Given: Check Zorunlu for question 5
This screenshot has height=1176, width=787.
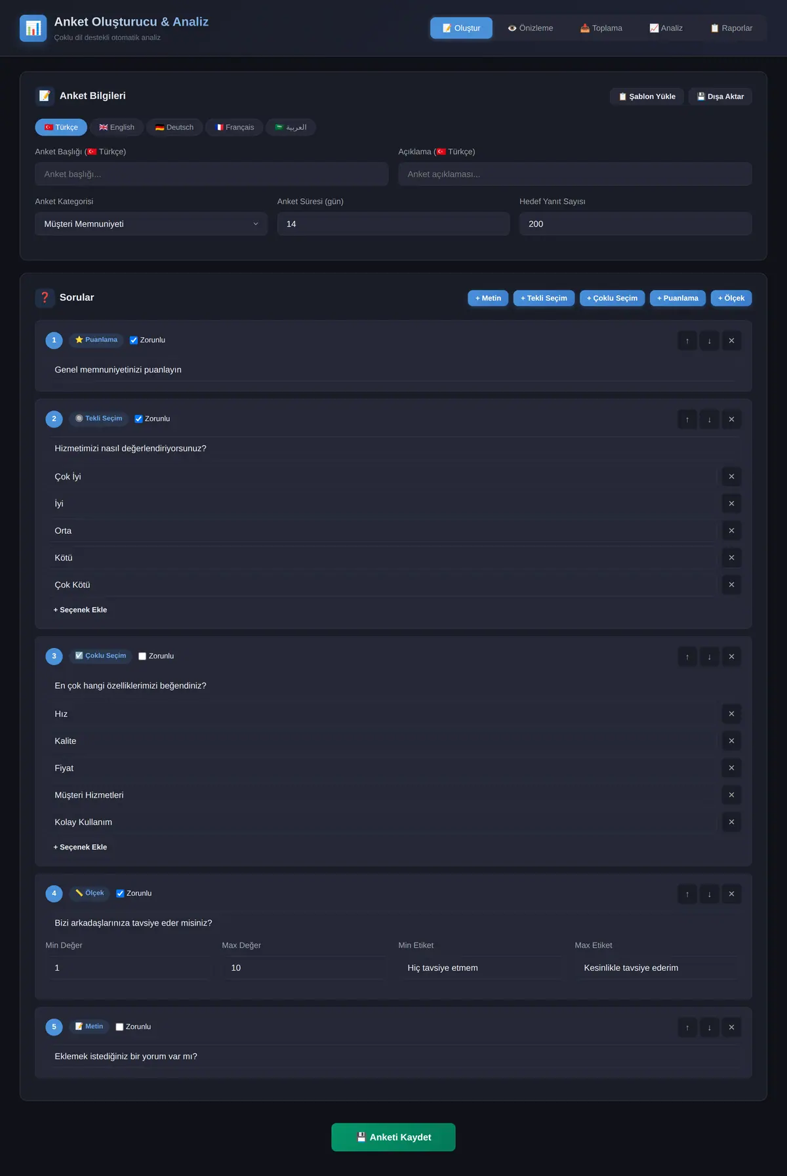Looking at the screenshot, I should pyautogui.click(x=119, y=1027).
